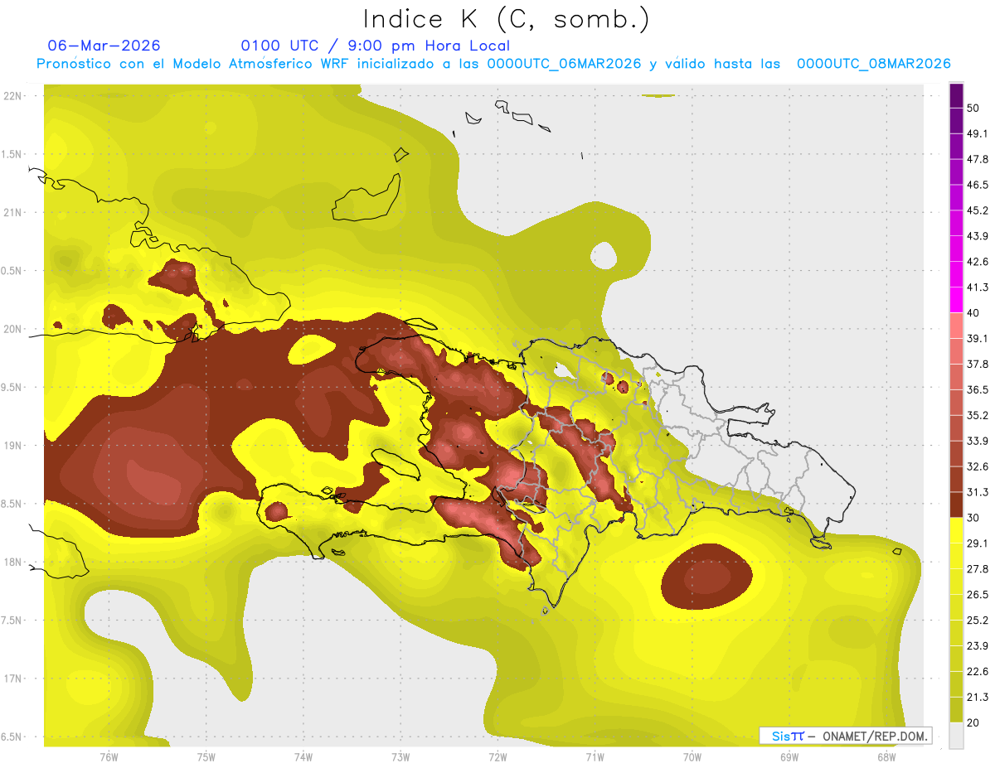Click the '43.9' colorbar label

[978, 236]
